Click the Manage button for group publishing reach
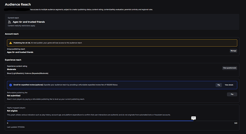 [233, 51]
